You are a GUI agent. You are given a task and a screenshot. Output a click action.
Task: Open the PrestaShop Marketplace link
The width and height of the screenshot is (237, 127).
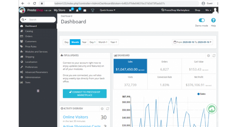pos(175,10)
